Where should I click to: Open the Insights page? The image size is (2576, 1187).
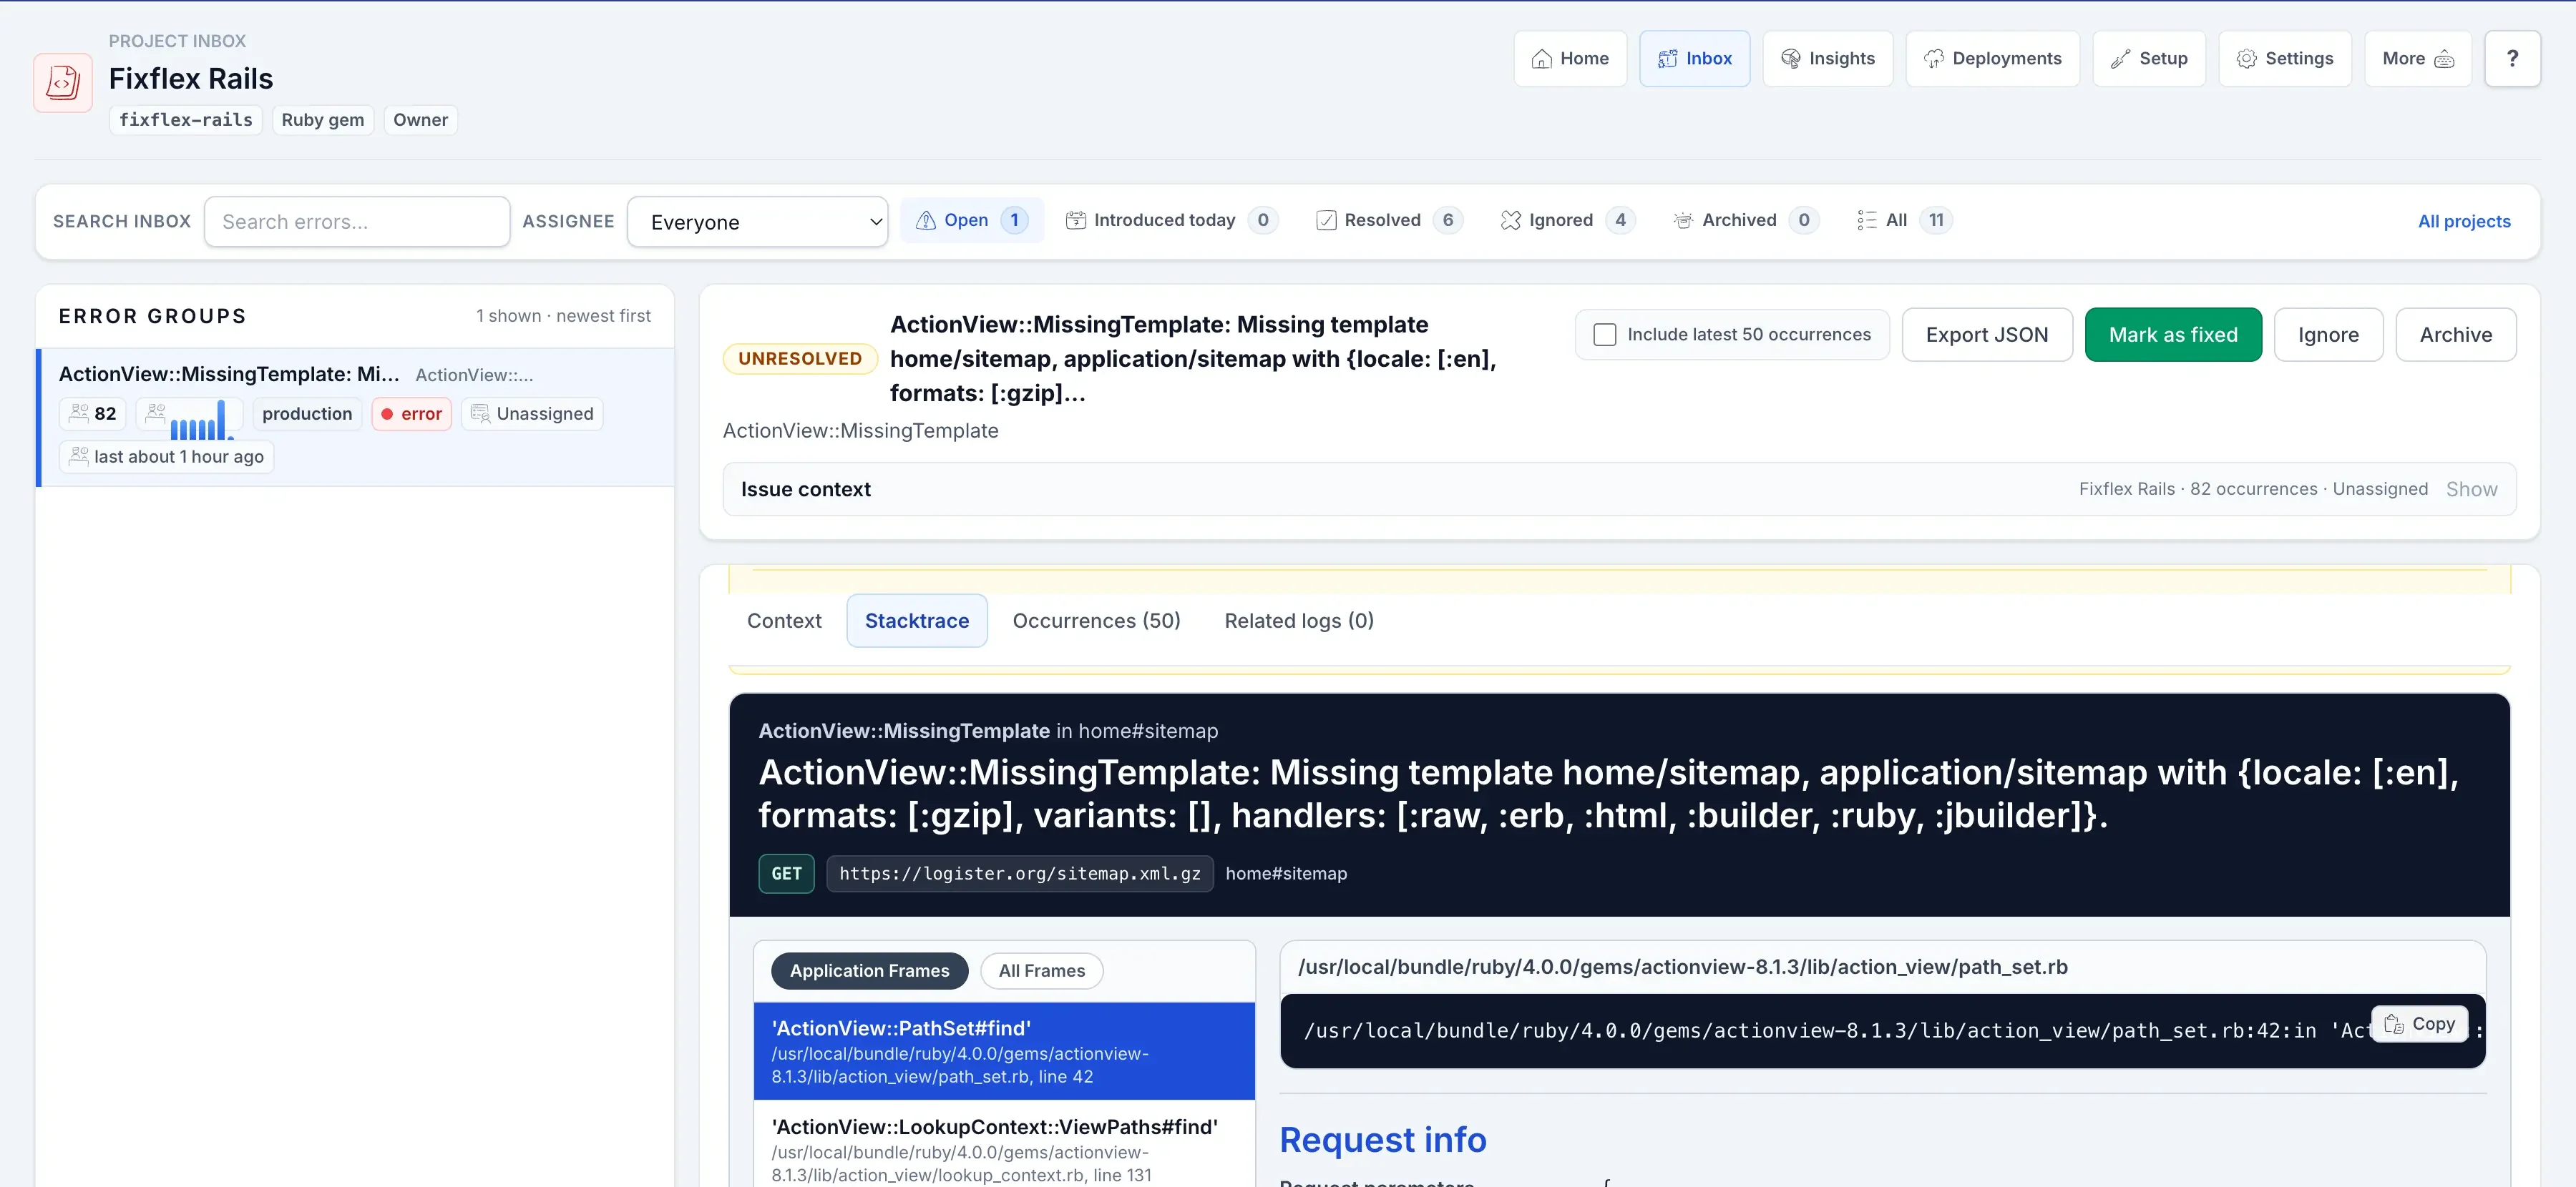pos(1827,58)
